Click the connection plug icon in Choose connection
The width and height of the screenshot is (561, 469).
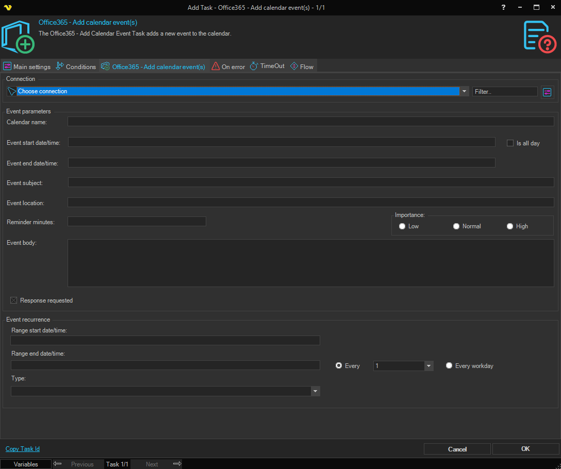(12, 91)
